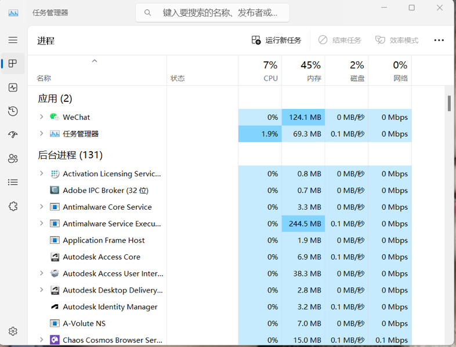Sort processes by 网络 column

tap(390, 71)
